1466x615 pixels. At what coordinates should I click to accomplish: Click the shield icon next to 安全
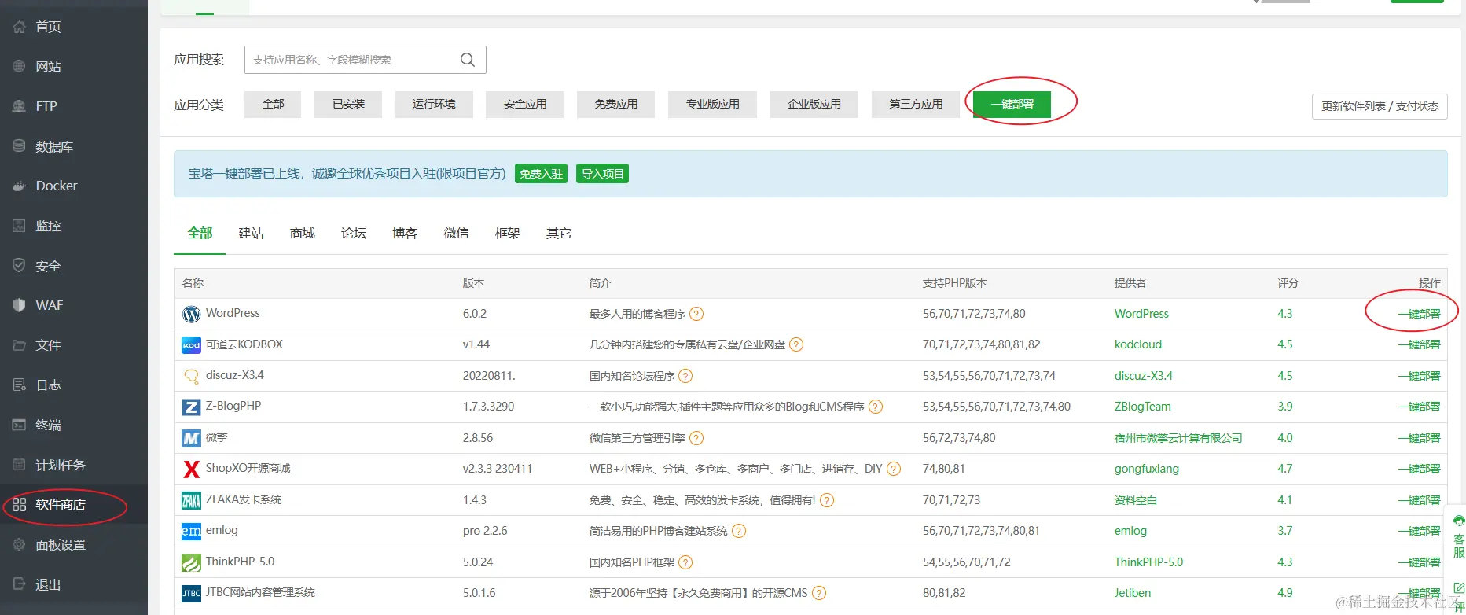tap(20, 266)
